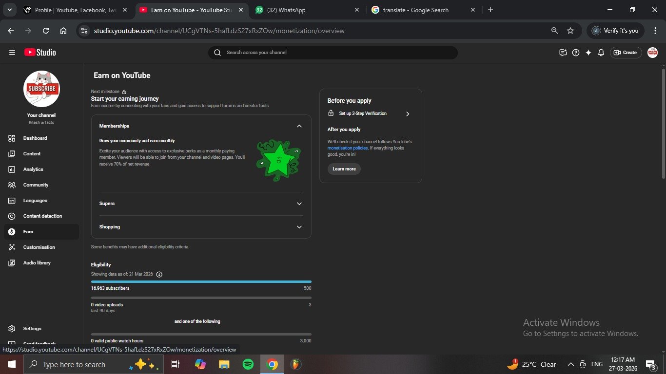Open the monetisation policies link
Image resolution: width=666 pixels, height=374 pixels.
(348, 148)
